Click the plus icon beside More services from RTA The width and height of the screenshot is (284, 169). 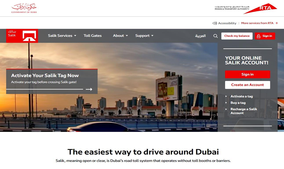click(277, 23)
